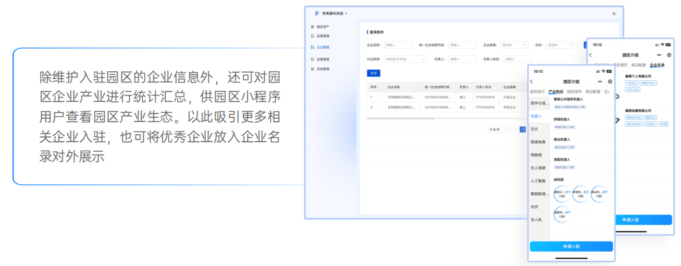681x266 pixels.
Task: Tap the three-dots menu icon in front phone
Action: point(600,82)
